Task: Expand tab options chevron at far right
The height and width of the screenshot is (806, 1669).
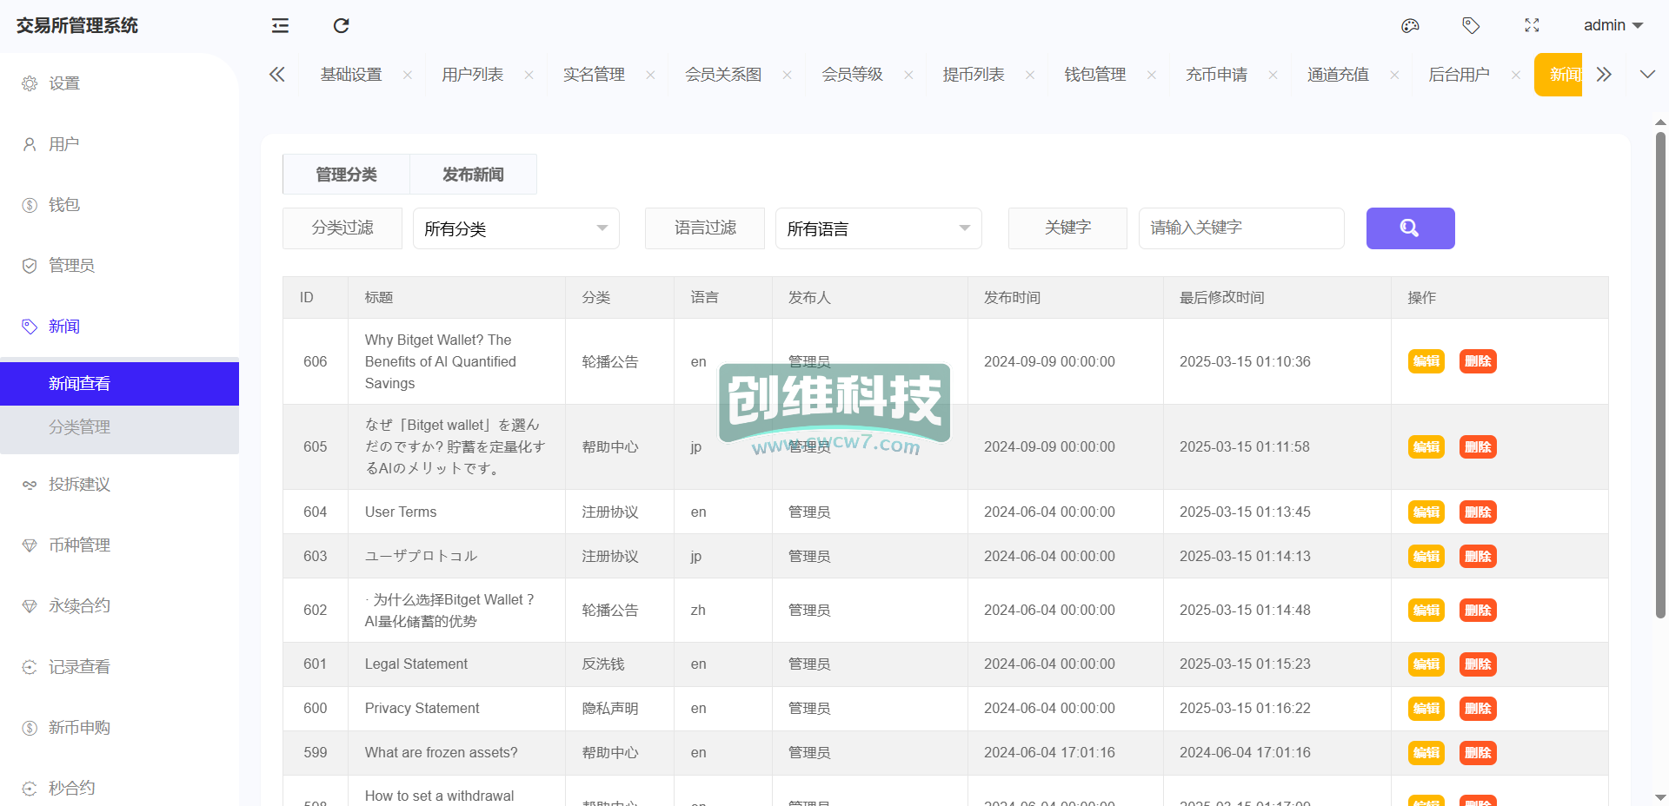Action: coord(1647,75)
